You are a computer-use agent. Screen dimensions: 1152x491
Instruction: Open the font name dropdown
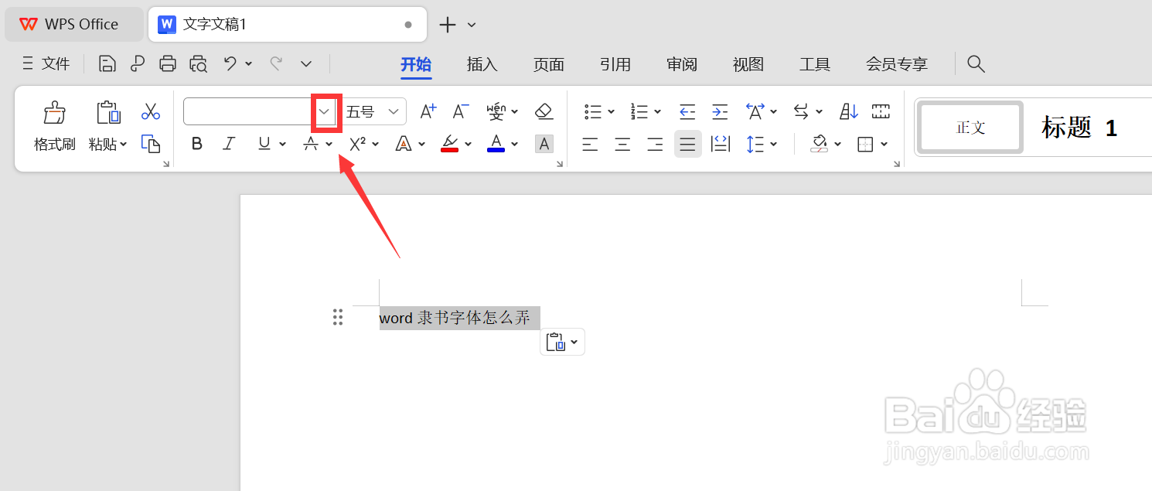pyautogui.click(x=325, y=111)
